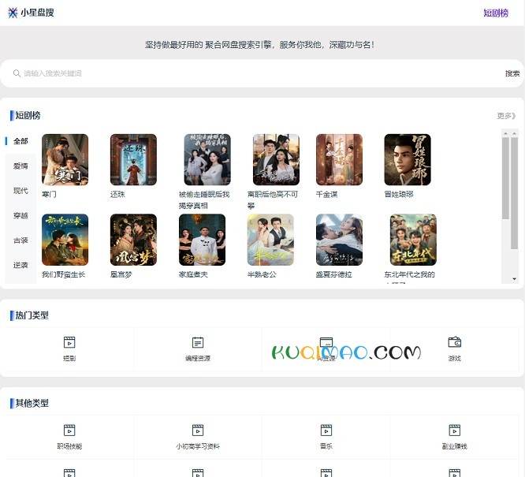
Task: Open the 半熟老公 drama poster
Action: pos(270,240)
